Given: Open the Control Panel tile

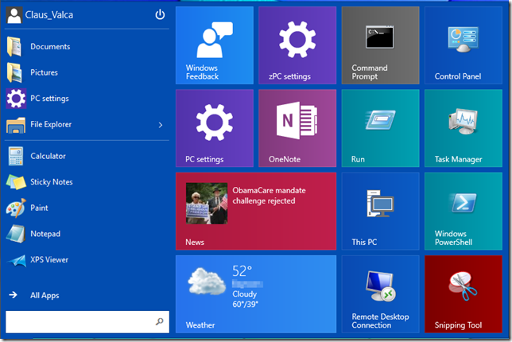Looking at the screenshot, I should [x=464, y=45].
